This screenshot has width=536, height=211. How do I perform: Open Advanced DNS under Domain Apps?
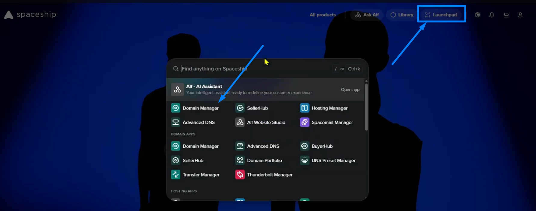(x=257, y=146)
